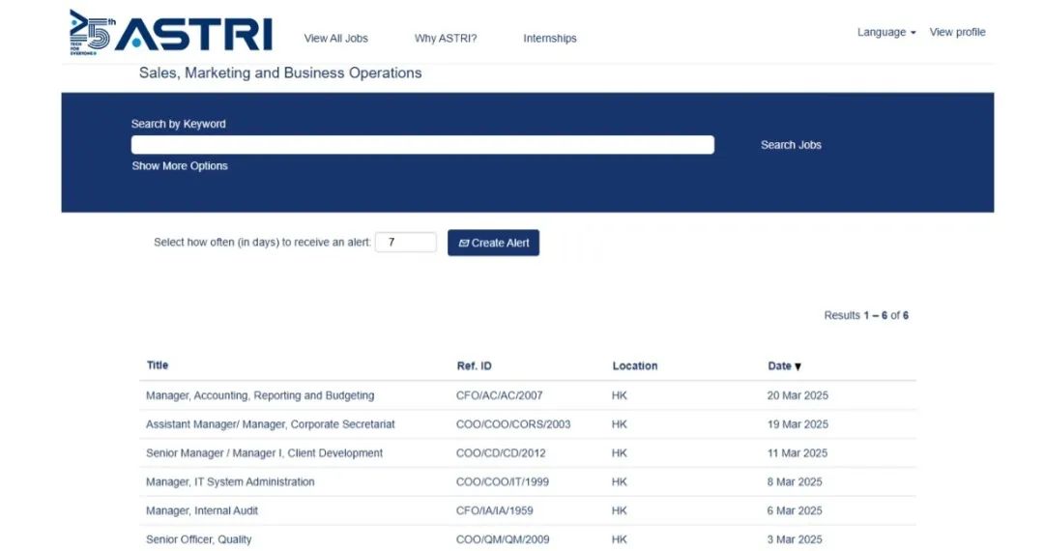The height and width of the screenshot is (551, 1044).
Task: Select Ref. ID CFO/IA/IA/1959
Action: [x=495, y=510]
